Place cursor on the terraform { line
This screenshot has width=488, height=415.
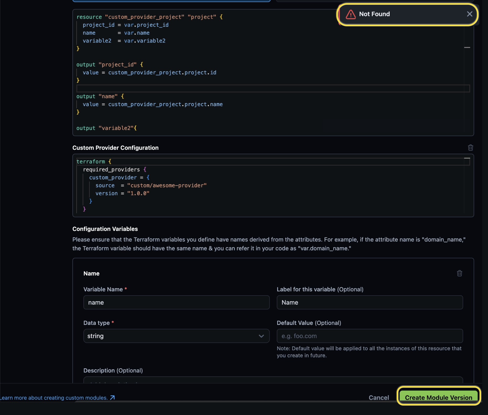tap(94, 162)
